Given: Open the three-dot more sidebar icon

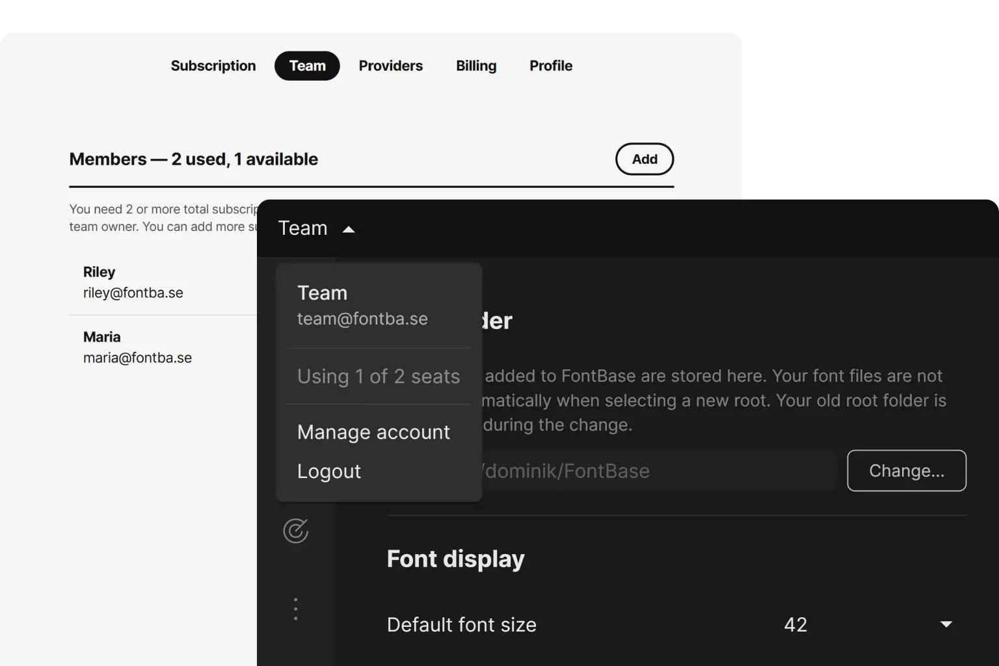Looking at the screenshot, I should (296, 609).
